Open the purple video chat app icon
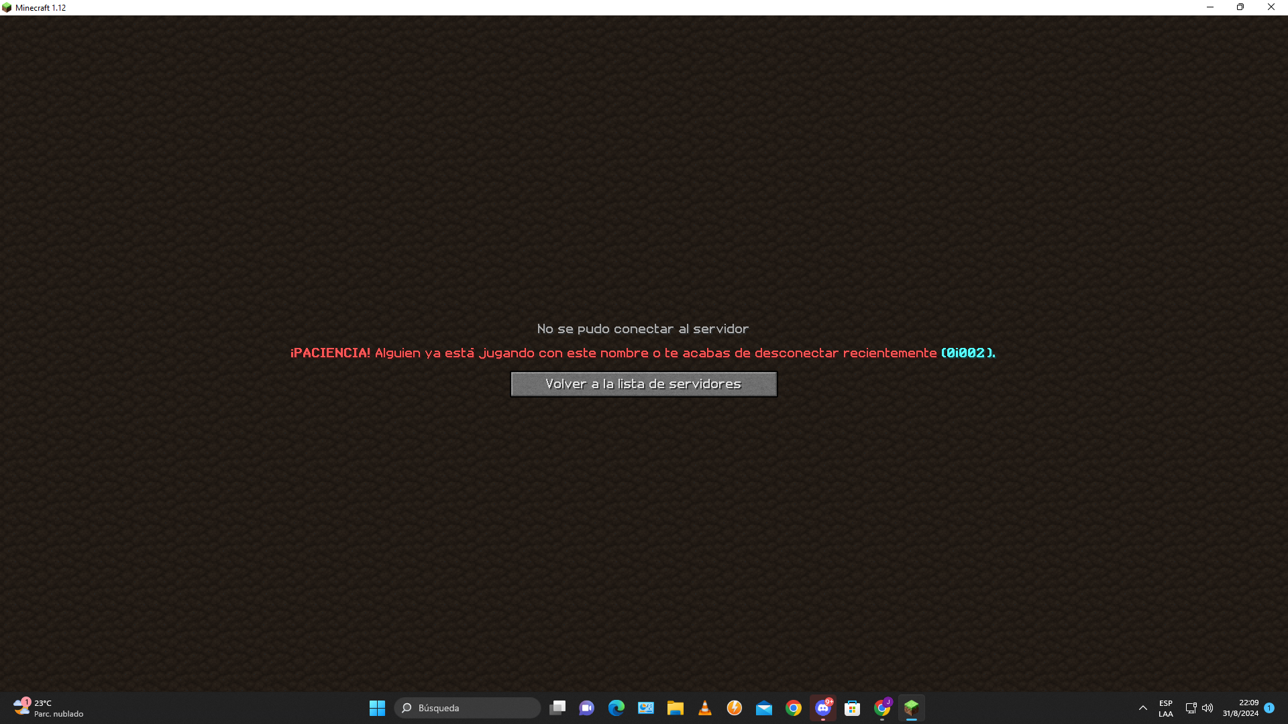 click(x=586, y=708)
